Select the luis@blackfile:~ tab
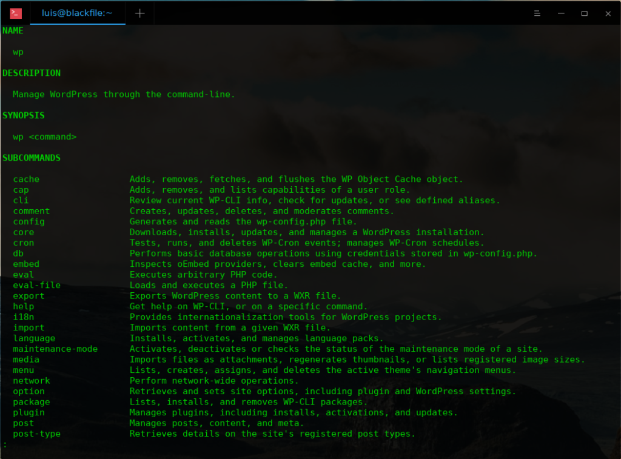621x459 pixels. [78, 13]
